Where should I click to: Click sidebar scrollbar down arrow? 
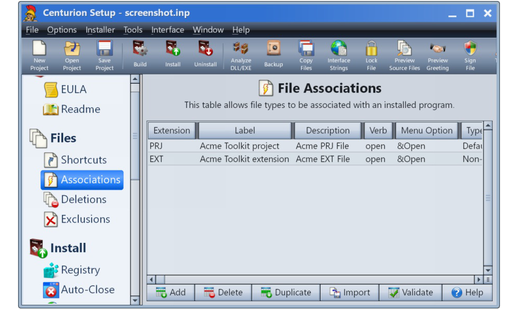[x=135, y=300]
